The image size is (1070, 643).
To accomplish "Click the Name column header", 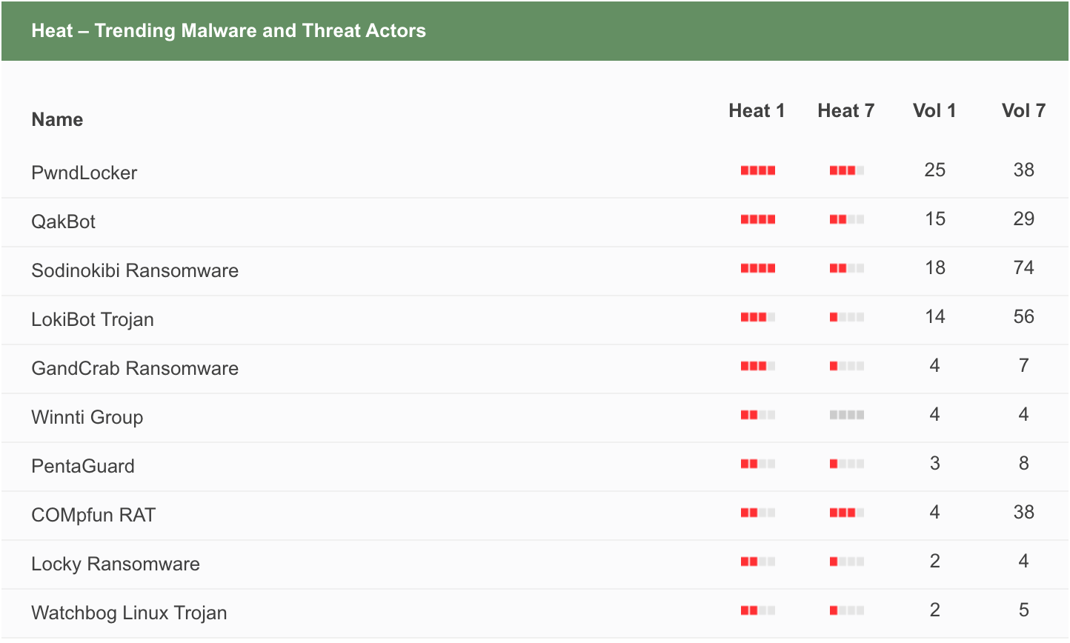I will [x=57, y=119].
